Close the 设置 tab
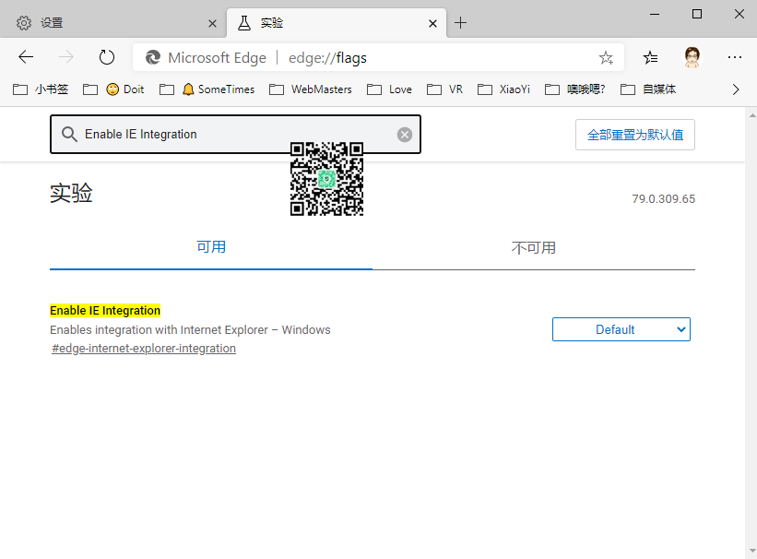The width and height of the screenshot is (757, 559). pyautogui.click(x=212, y=22)
